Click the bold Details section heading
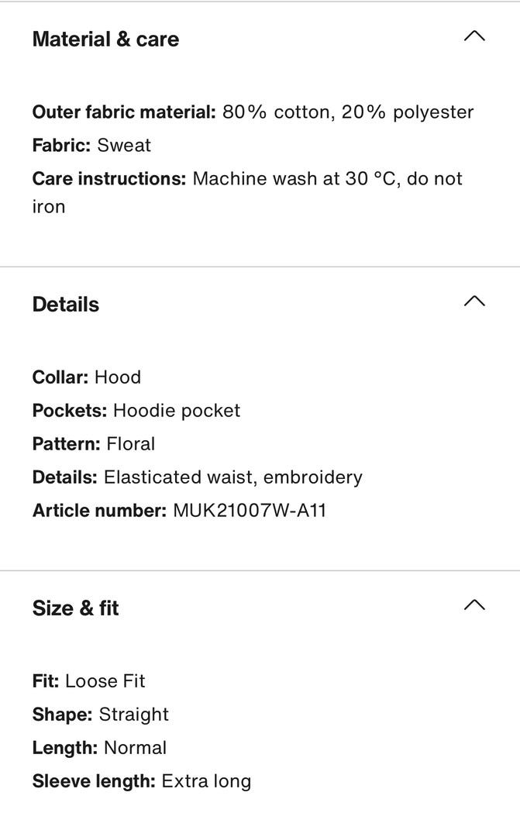This screenshot has width=520, height=837. [66, 305]
